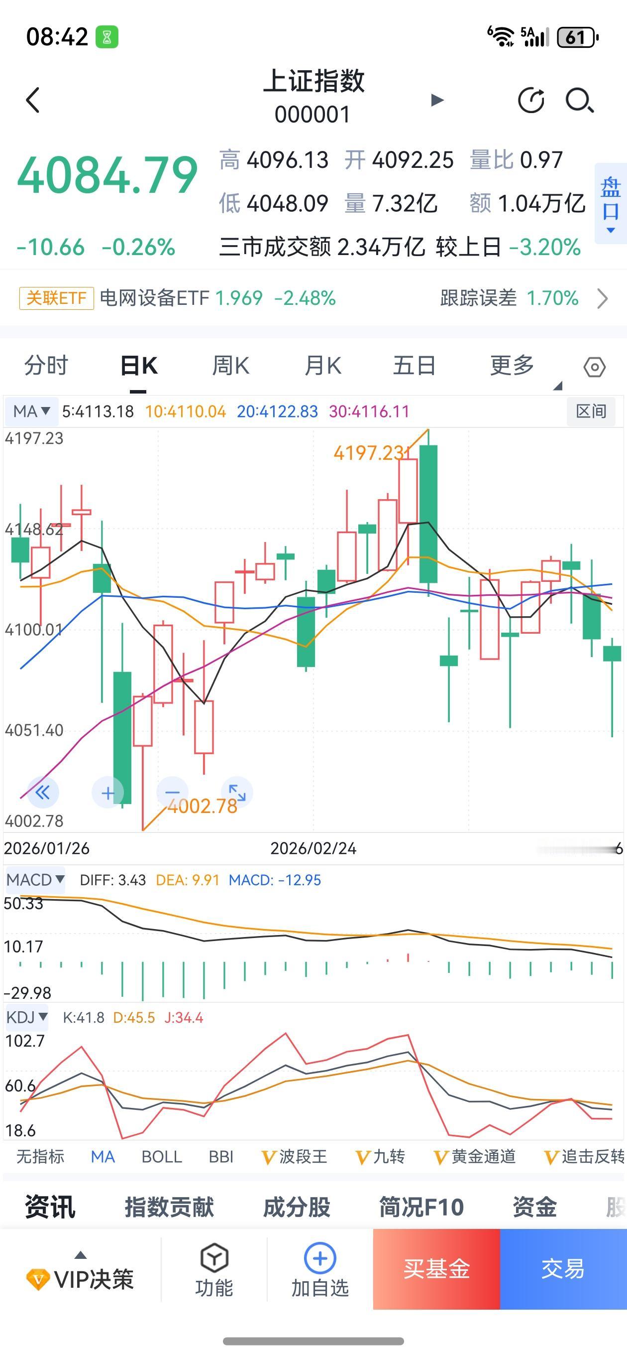The width and height of the screenshot is (627, 1355).
Task: Select the 日K tab
Action: coord(139,365)
